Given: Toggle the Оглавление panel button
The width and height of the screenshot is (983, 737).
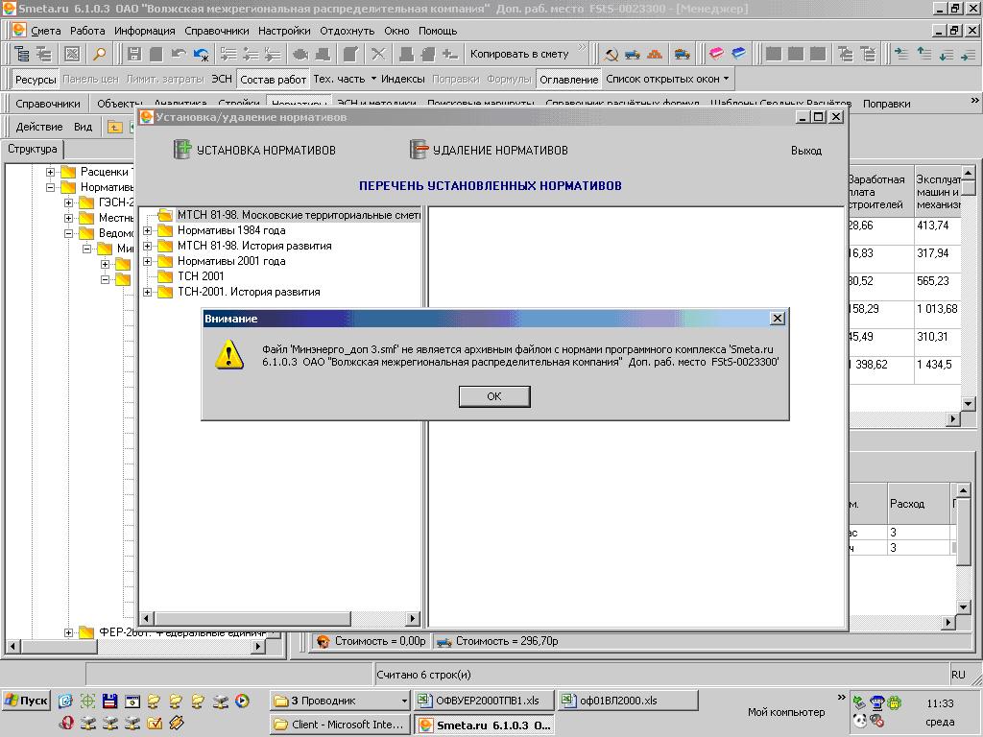Looking at the screenshot, I should coord(568,80).
